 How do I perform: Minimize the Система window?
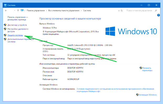click(141, 5)
